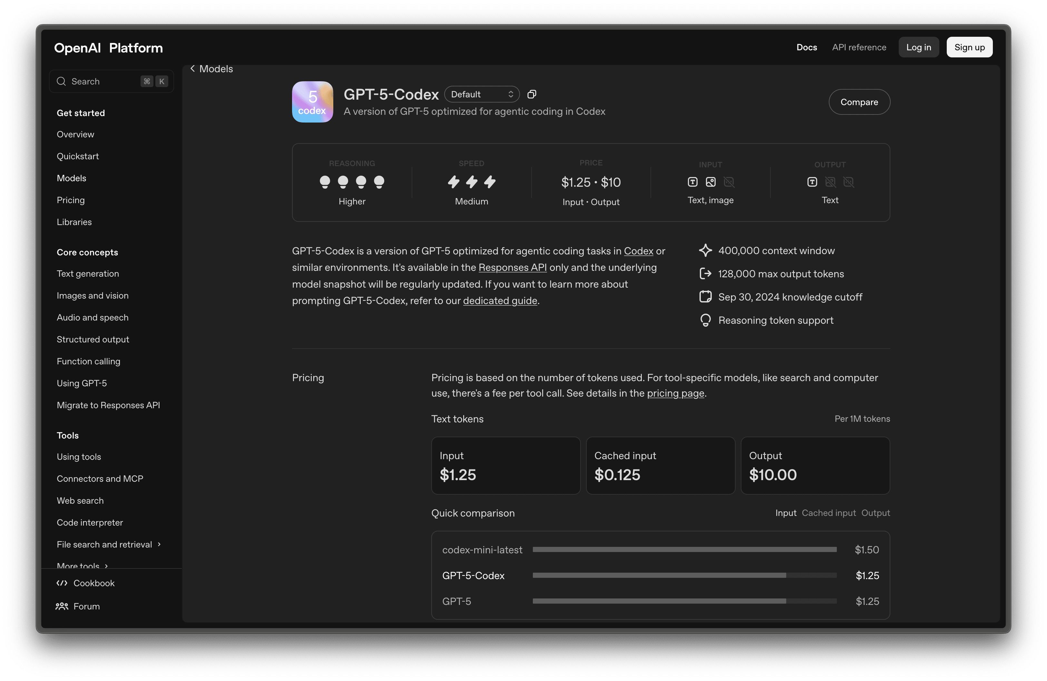Click the Forum people icon
The height and width of the screenshot is (681, 1047).
click(x=62, y=606)
